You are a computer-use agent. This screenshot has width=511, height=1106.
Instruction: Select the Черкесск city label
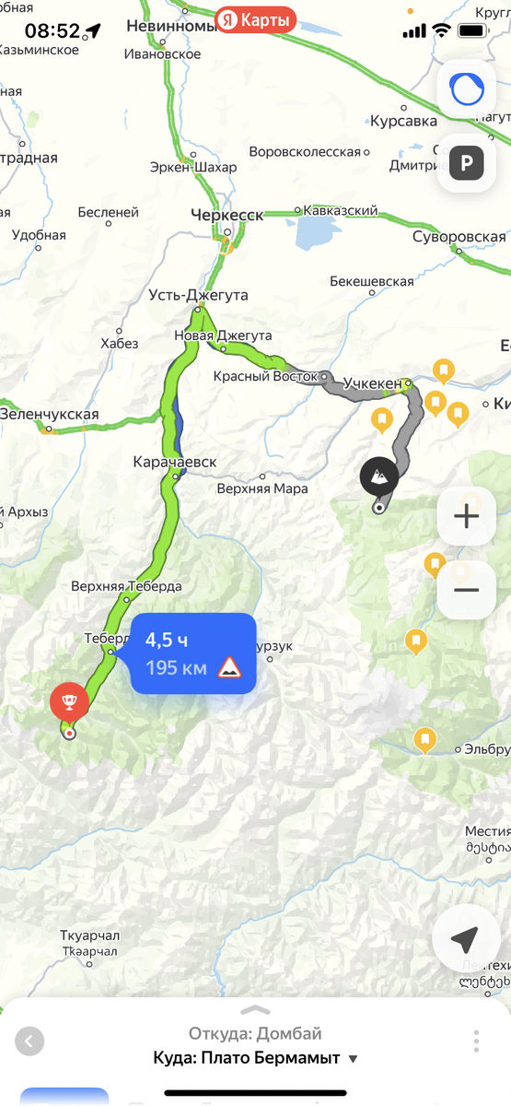pyautogui.click(x=226, y=215)
